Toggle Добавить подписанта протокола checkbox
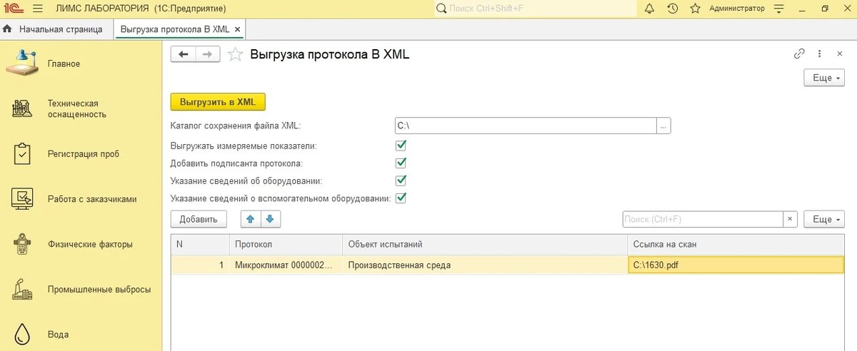 point(401,163)
